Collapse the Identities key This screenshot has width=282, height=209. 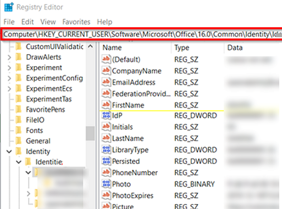18,162
